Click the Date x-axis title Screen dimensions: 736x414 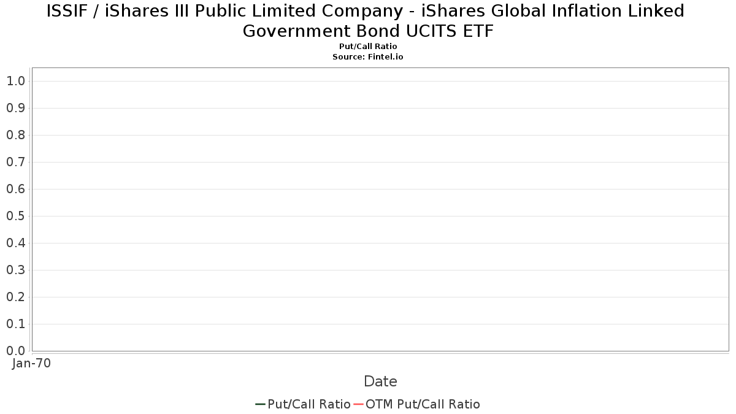(380, 381)
